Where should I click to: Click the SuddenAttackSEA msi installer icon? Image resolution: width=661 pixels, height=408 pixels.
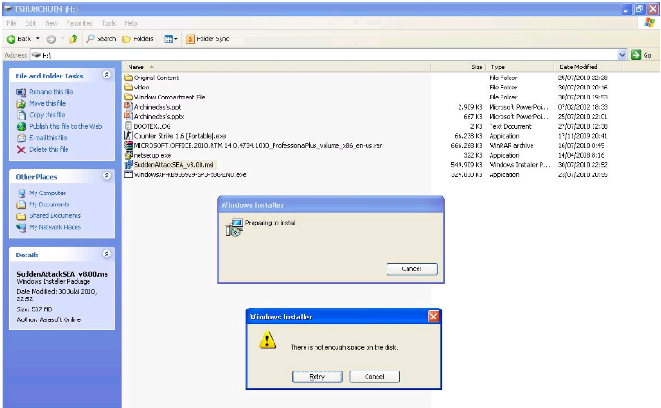point(129,165)
